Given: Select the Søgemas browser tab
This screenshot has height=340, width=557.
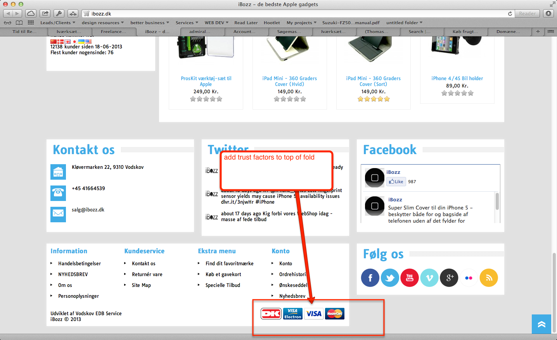Looking at the screenshot, I should click(x=289, y=32).
